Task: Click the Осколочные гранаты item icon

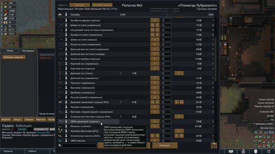Action: [x=60, y=136]
